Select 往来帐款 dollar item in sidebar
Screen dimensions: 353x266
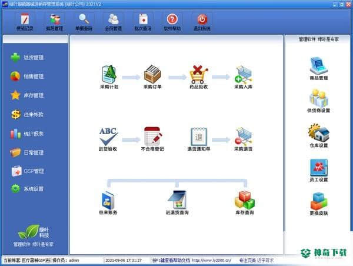pyautogui.click(x=27, y=114)
